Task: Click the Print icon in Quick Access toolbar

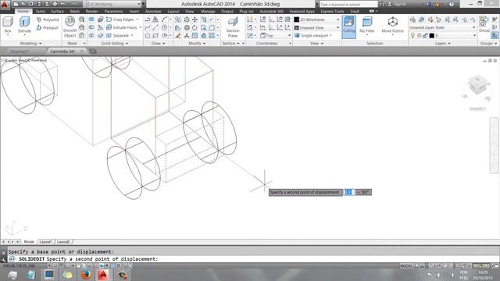Action: (55, 4)
